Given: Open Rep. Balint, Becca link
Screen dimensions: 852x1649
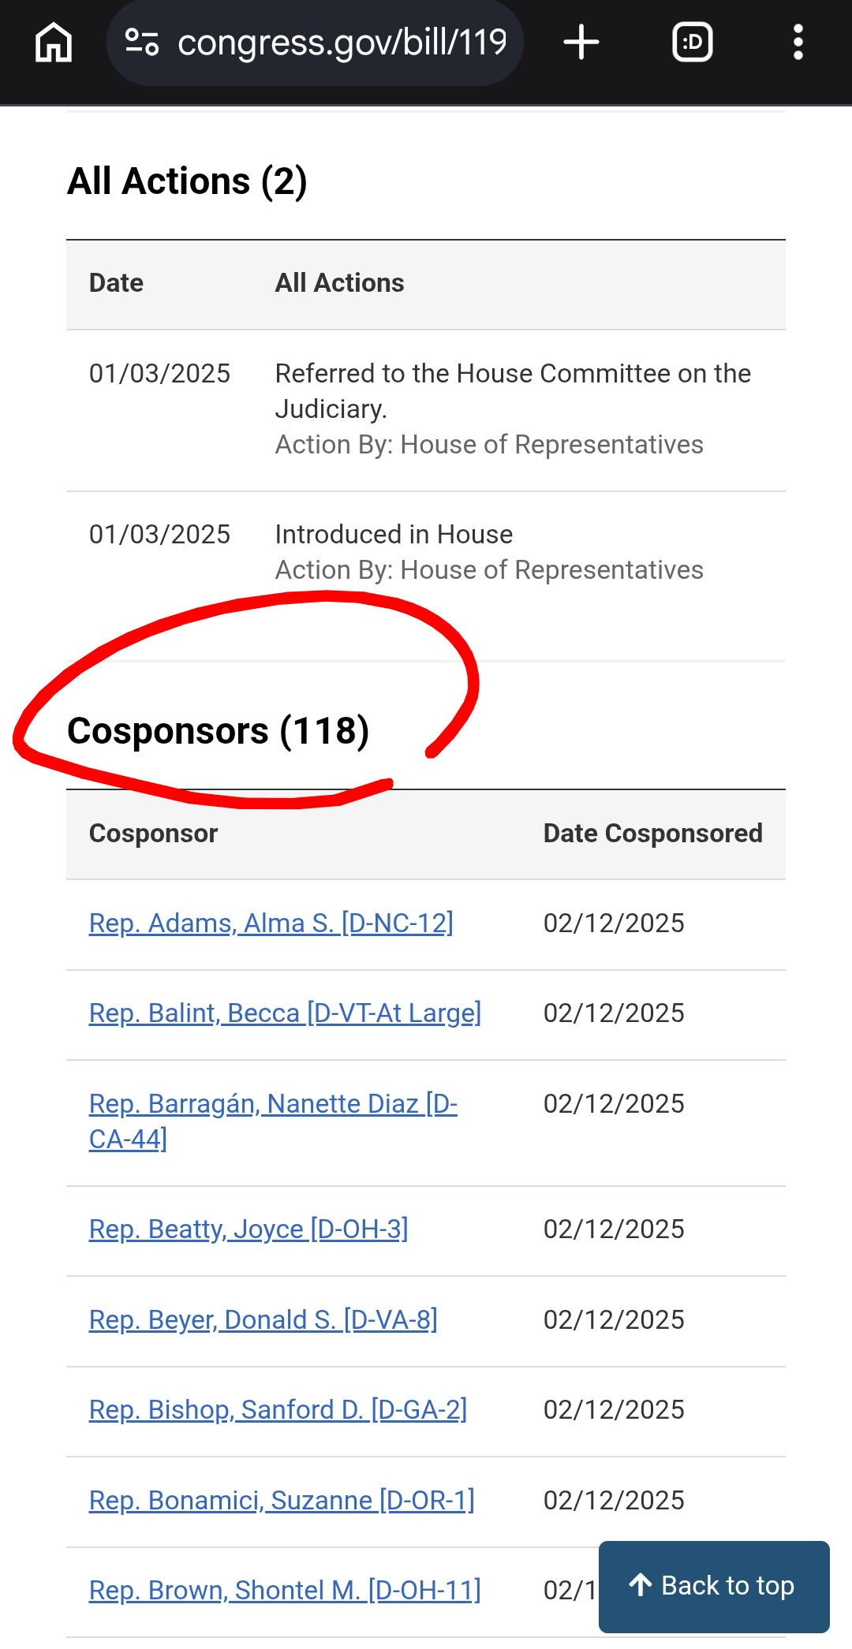Looking at the screenshot, I should (285, 1013).
